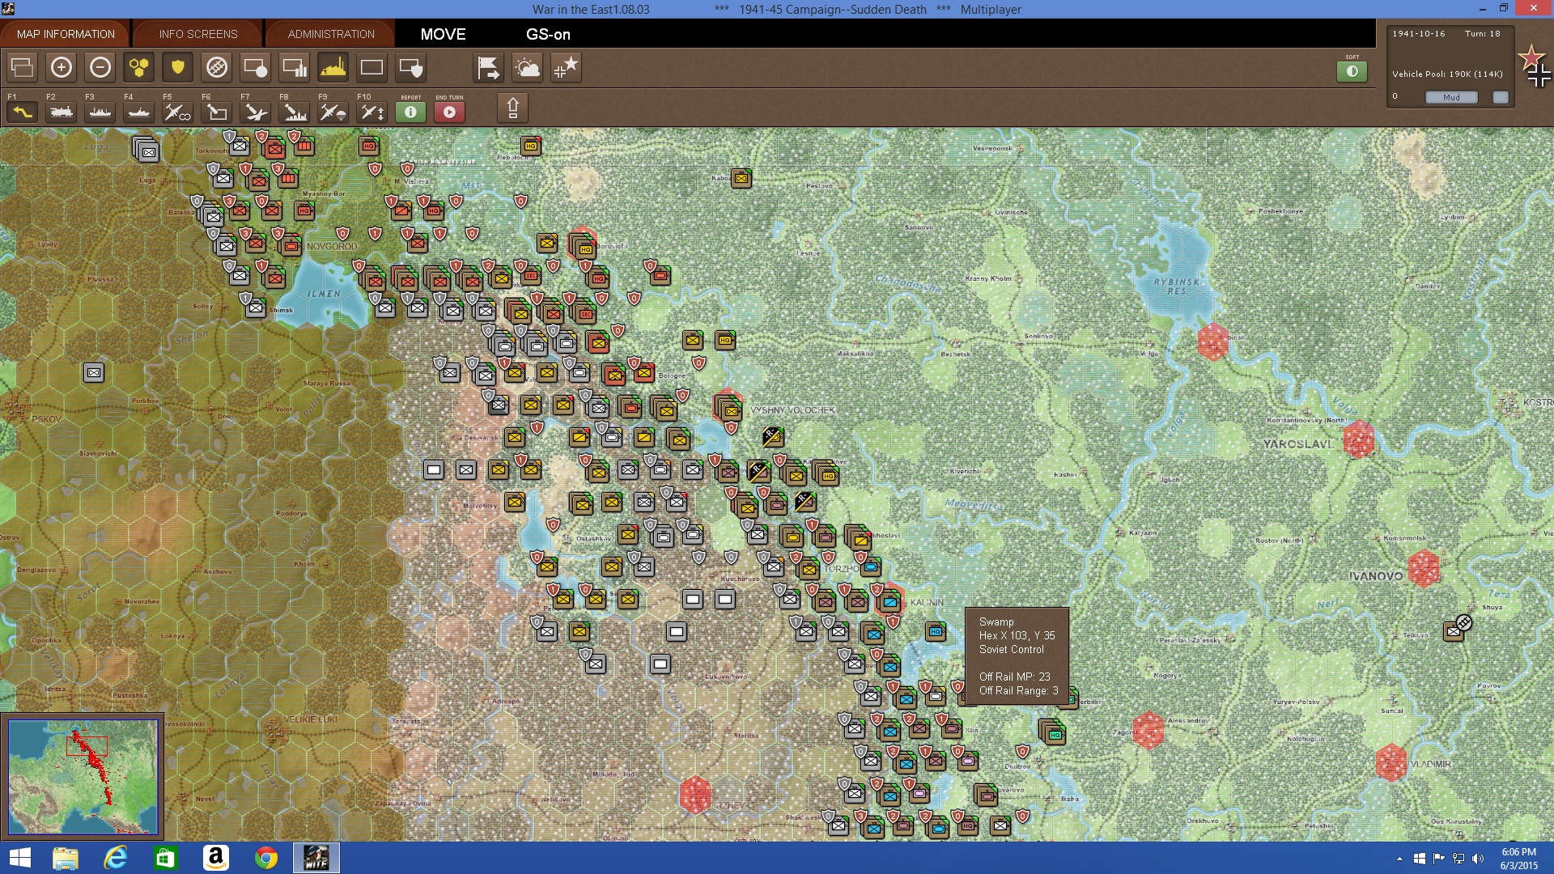The image size is (1554, 874).
Task: Click the overlapping windows map view icon
Action: [x=23, y=67]
